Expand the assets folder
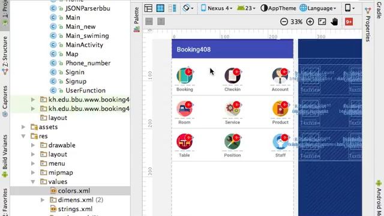384x216 pixels. click(23, 127)
